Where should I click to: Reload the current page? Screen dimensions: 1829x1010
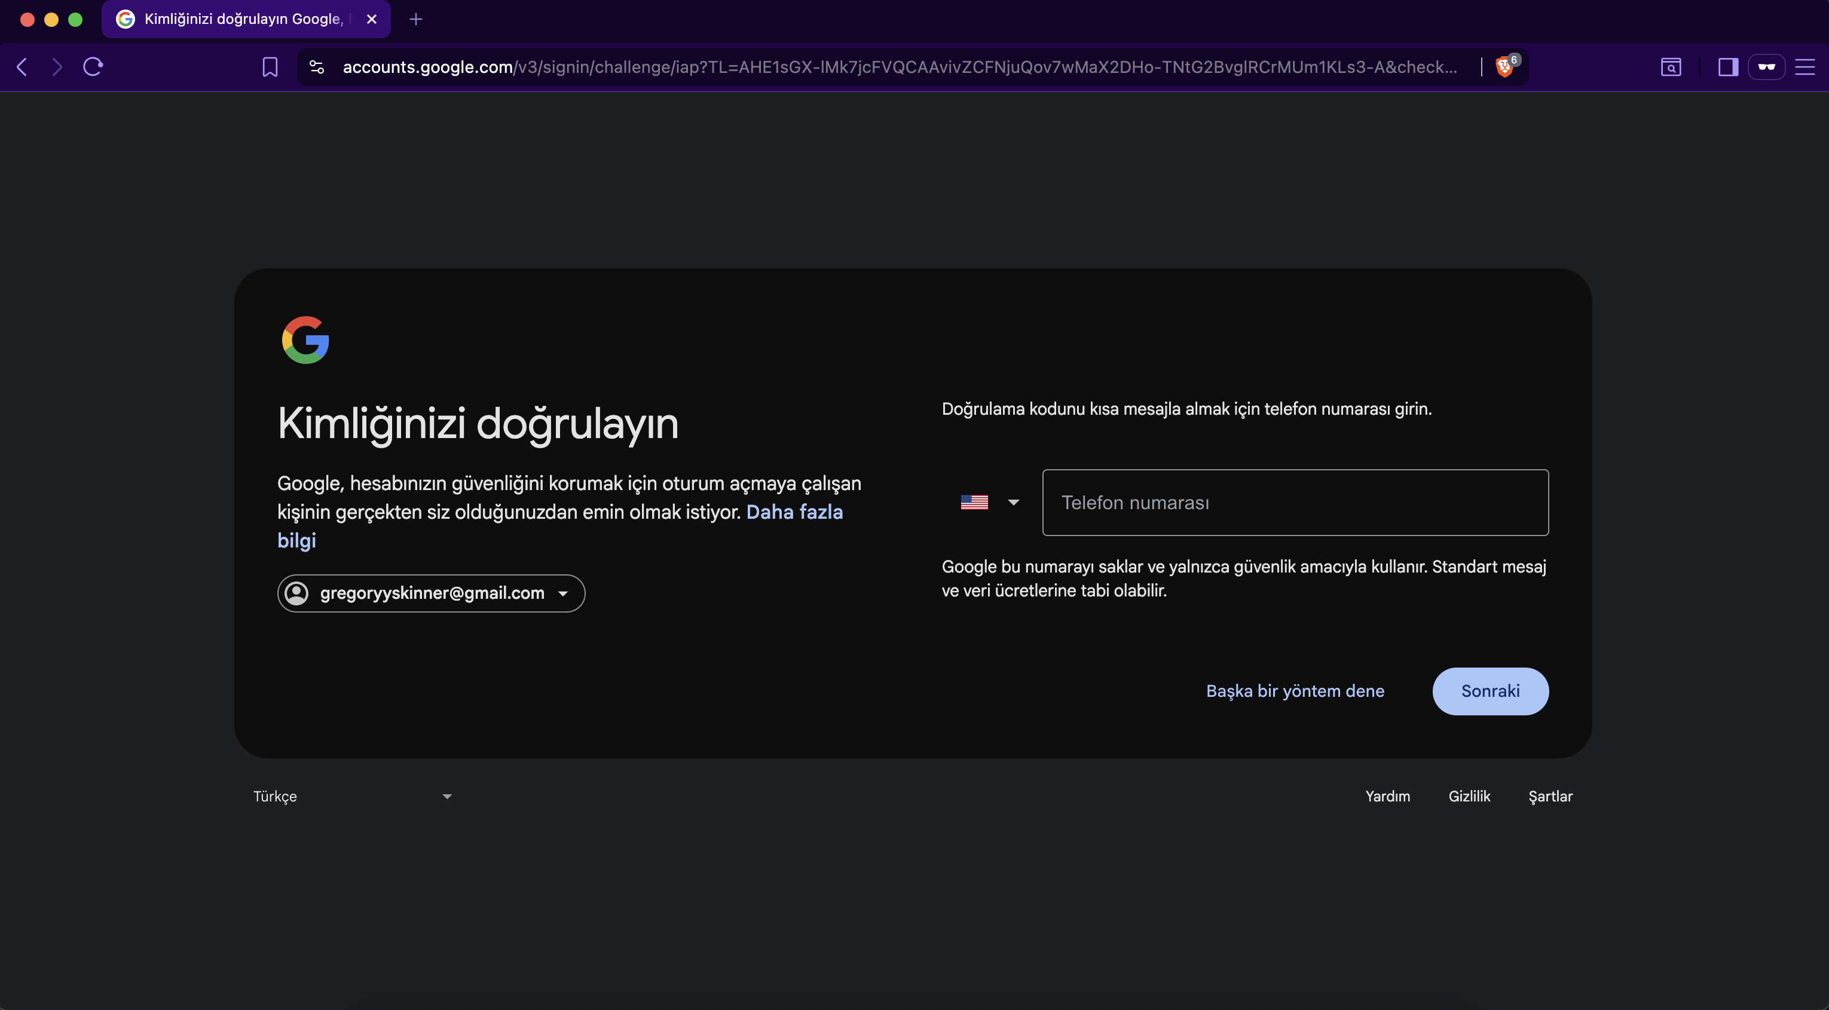click(93, 67)
